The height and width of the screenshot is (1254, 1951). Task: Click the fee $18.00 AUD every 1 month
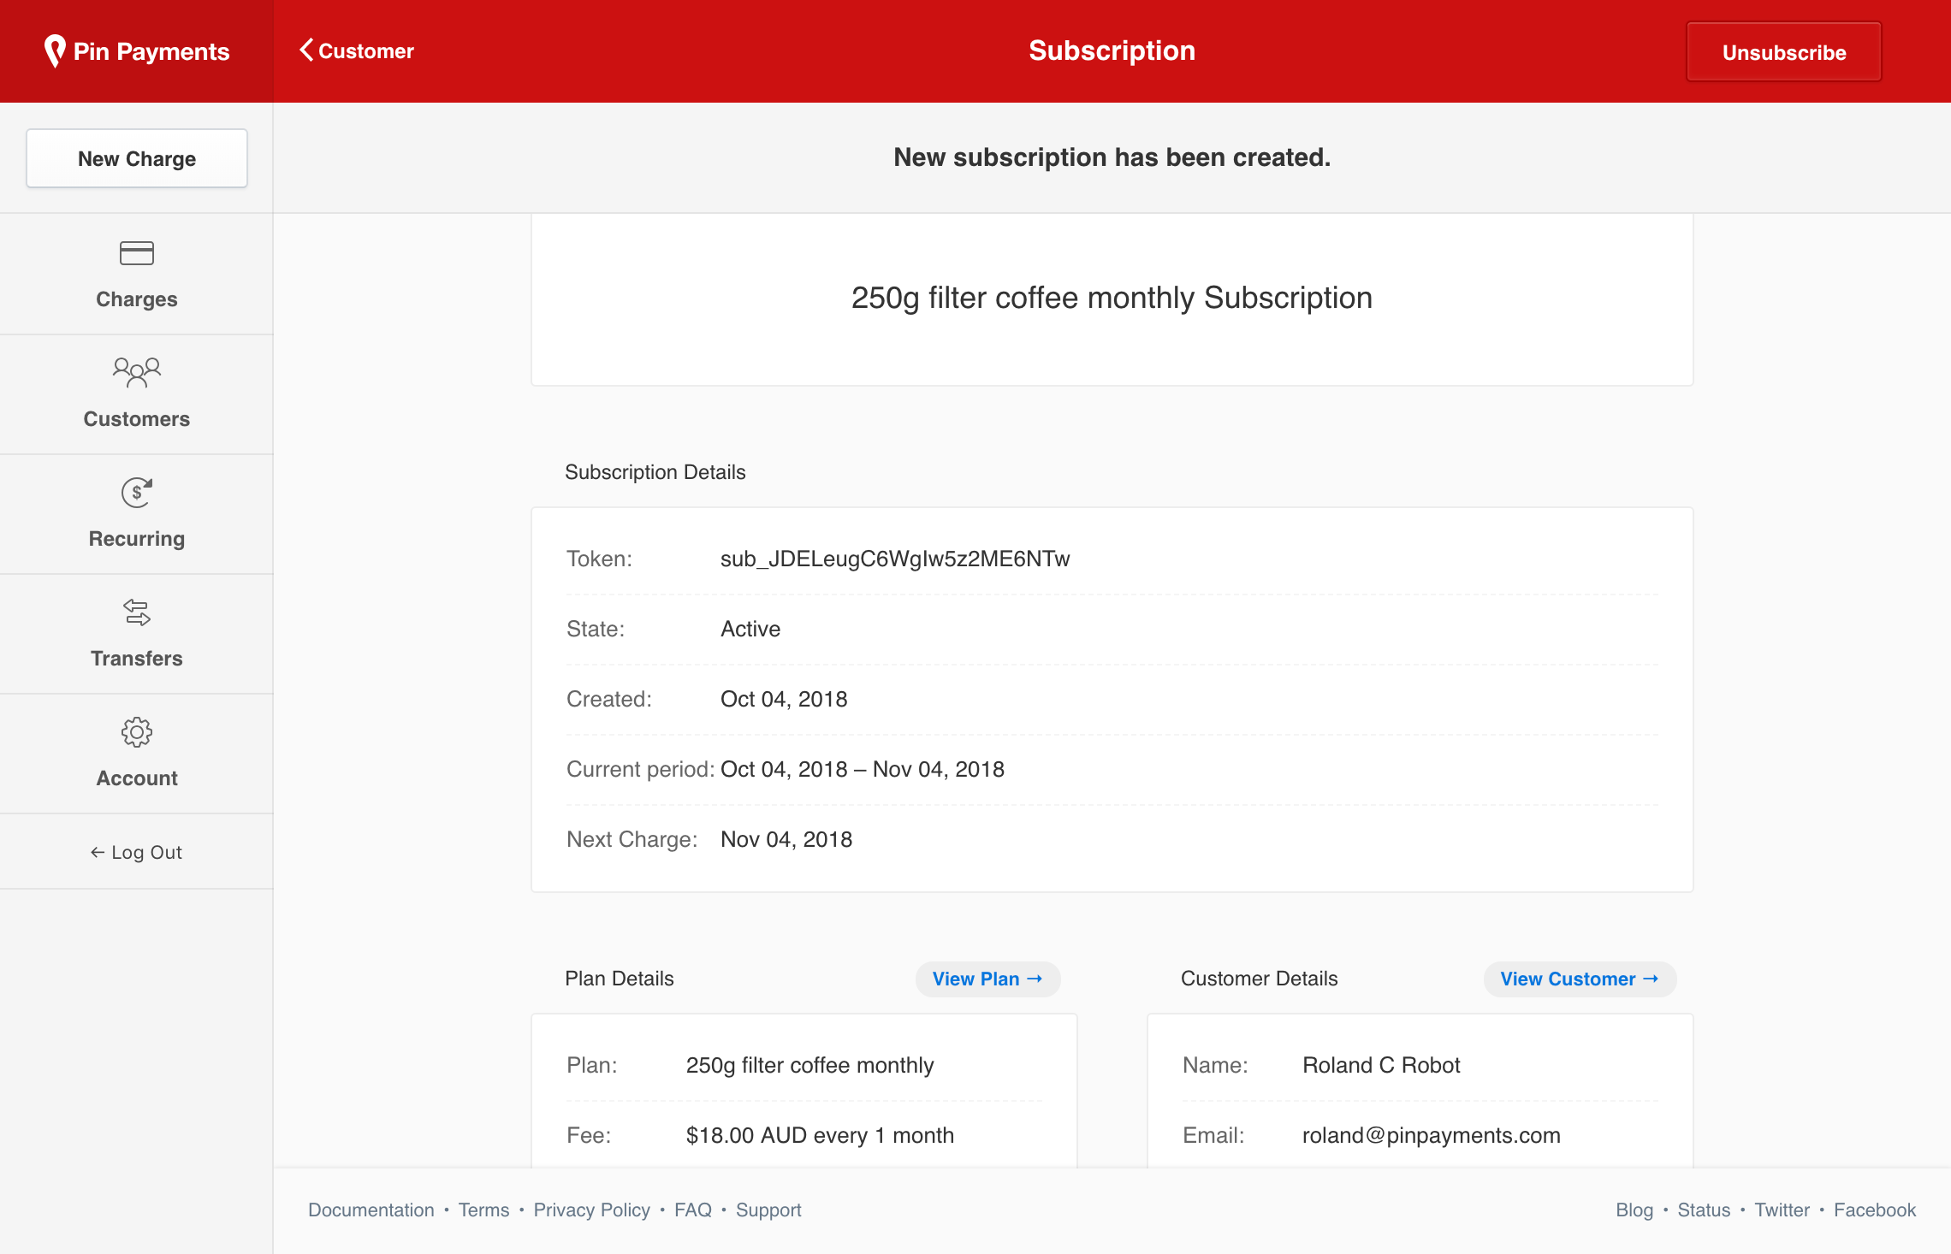(820, 1135)
